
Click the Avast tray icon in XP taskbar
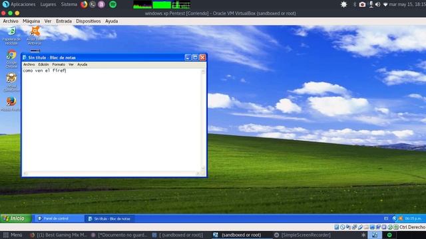click(401, 218)
